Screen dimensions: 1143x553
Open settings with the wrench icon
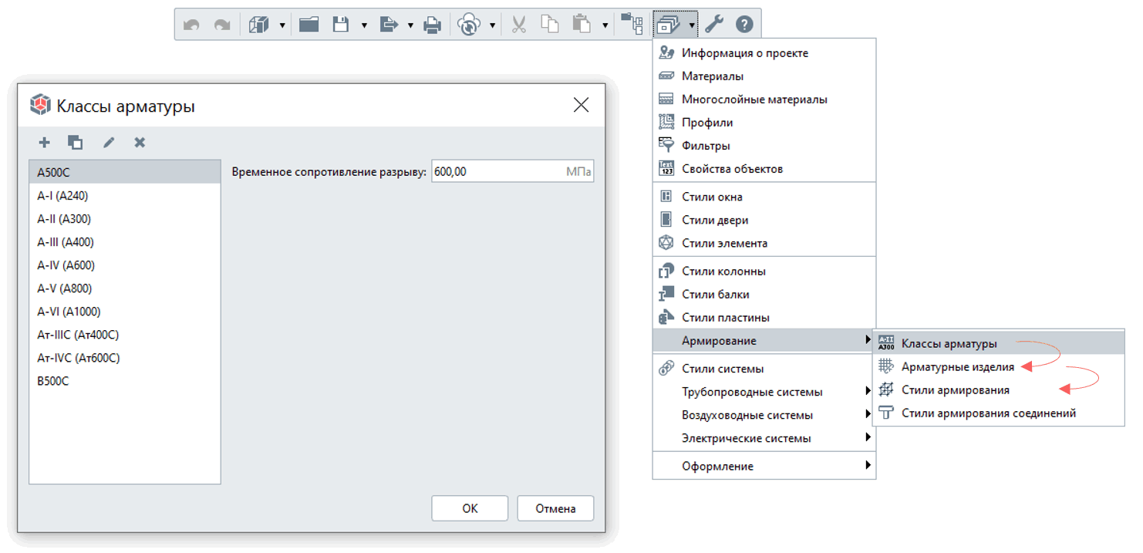[714, 25]
